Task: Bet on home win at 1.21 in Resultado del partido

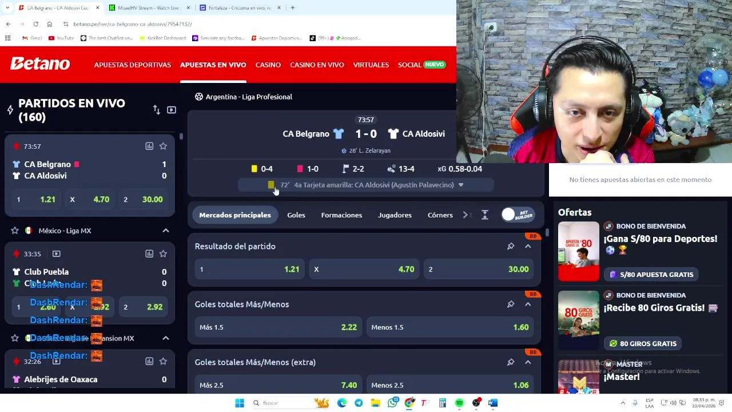Action: point(249,269)
